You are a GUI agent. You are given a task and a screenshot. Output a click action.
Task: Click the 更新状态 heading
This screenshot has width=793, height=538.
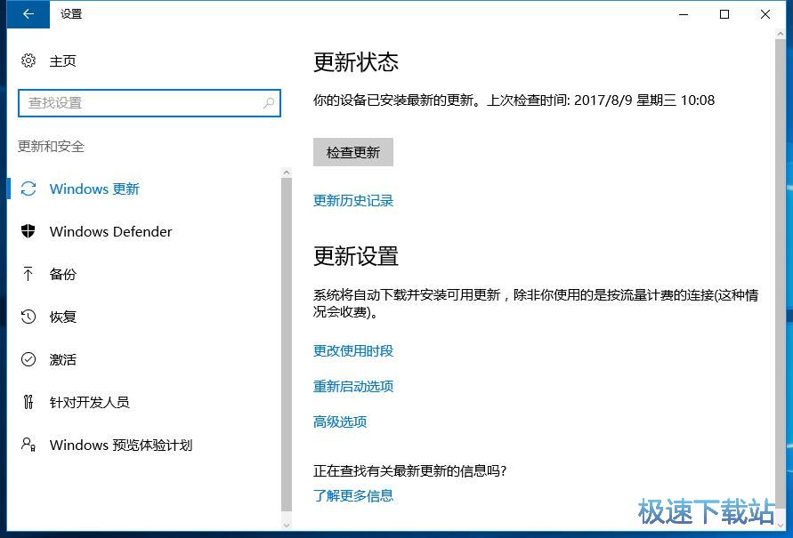(x=355, y=62)
